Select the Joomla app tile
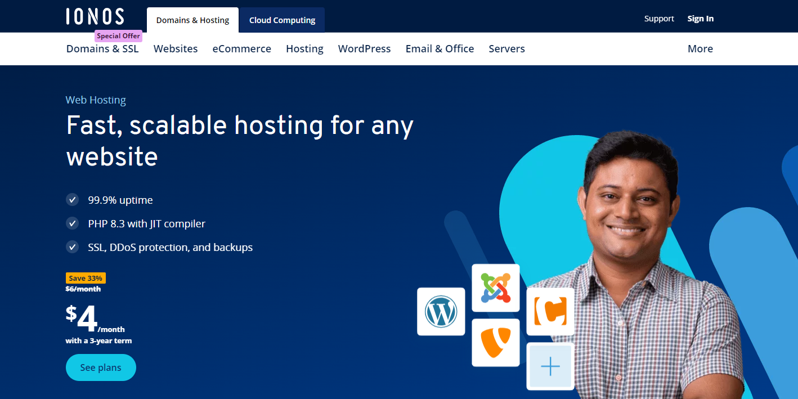The height and width of the screenshot is (399, 798). (x=496, y=288)
